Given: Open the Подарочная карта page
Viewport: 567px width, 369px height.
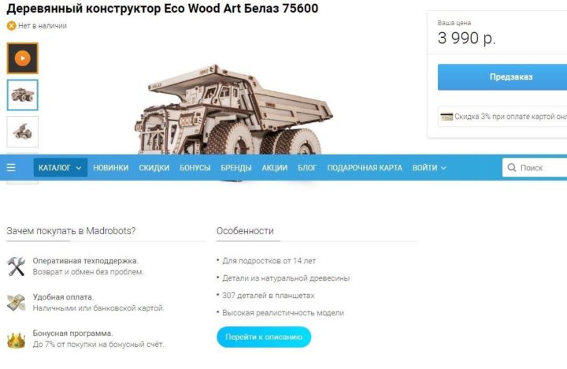Looking at the screenshot, I should click(x=365, y=168).
